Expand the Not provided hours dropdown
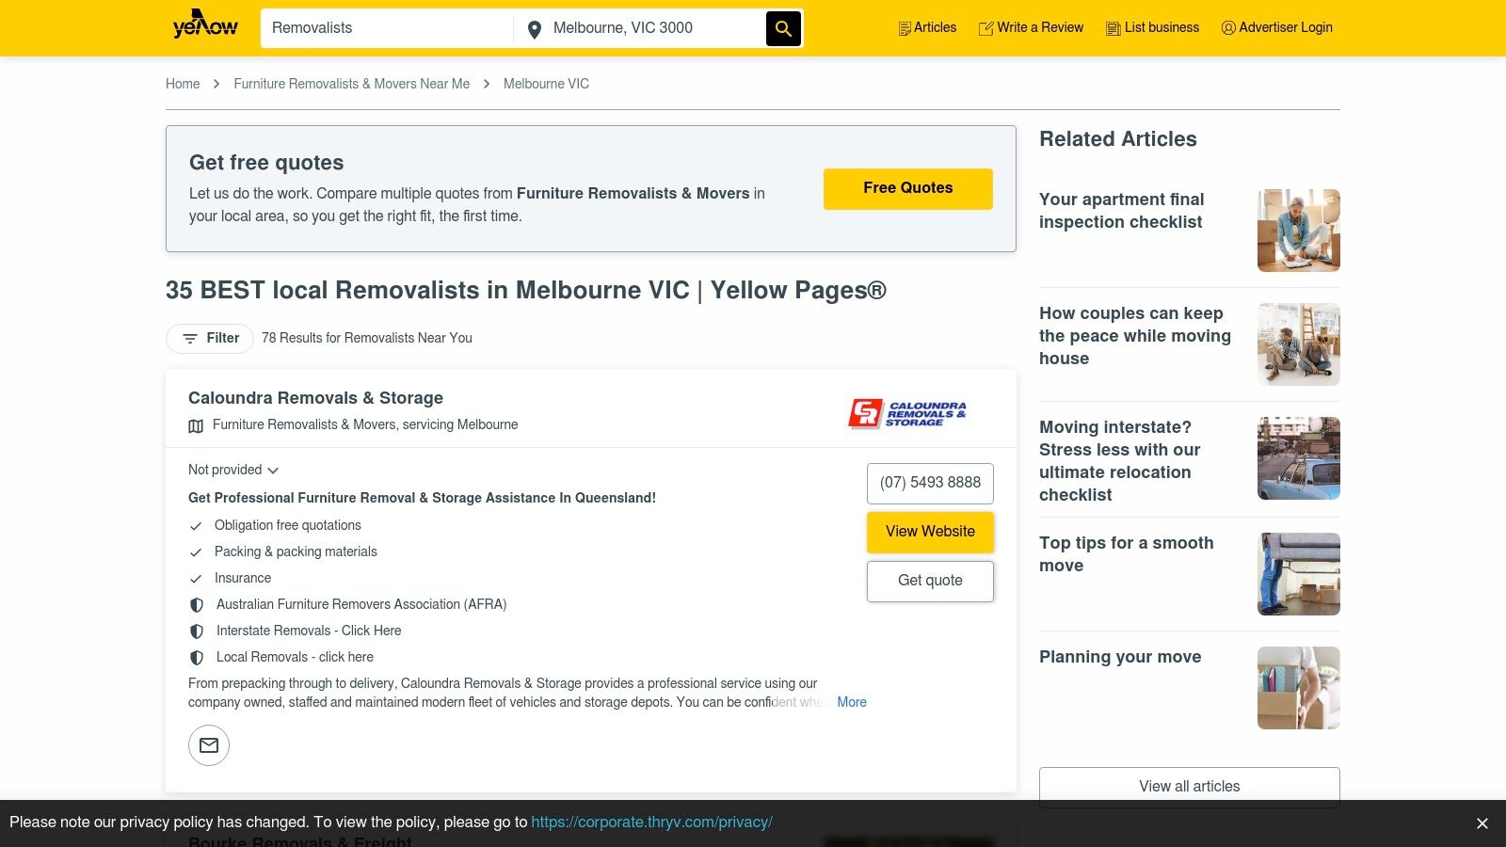The width and height of the screenshot is (1506, 847). 233,470
